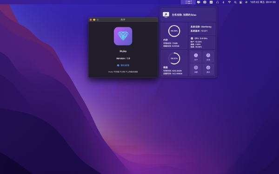Open the settings (设置) gear button
Screen dimensions: 279x174
[196, 69]
